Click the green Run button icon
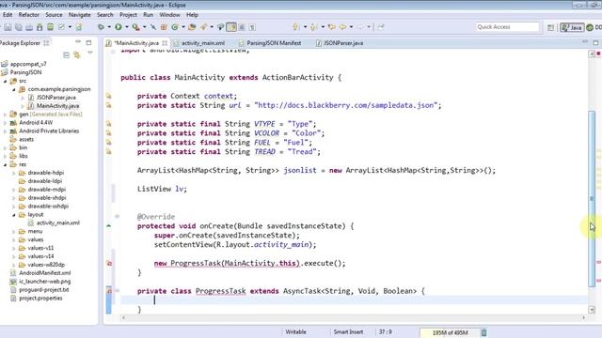The height and width of the screenshot is (338, 602). [x=119, y=27]
